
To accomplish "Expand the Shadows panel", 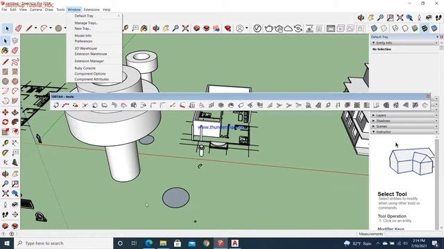I will (374, 121).
